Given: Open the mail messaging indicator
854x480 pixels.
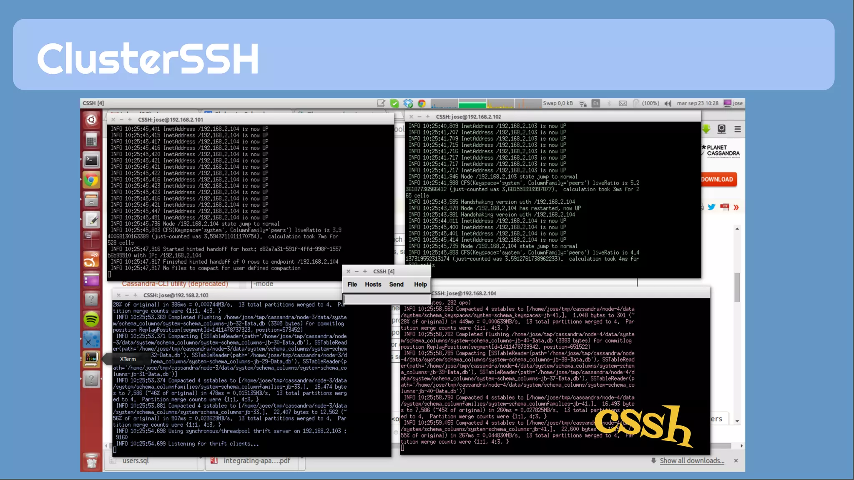Looking at the screenshot, I should (x=623, y=103).
